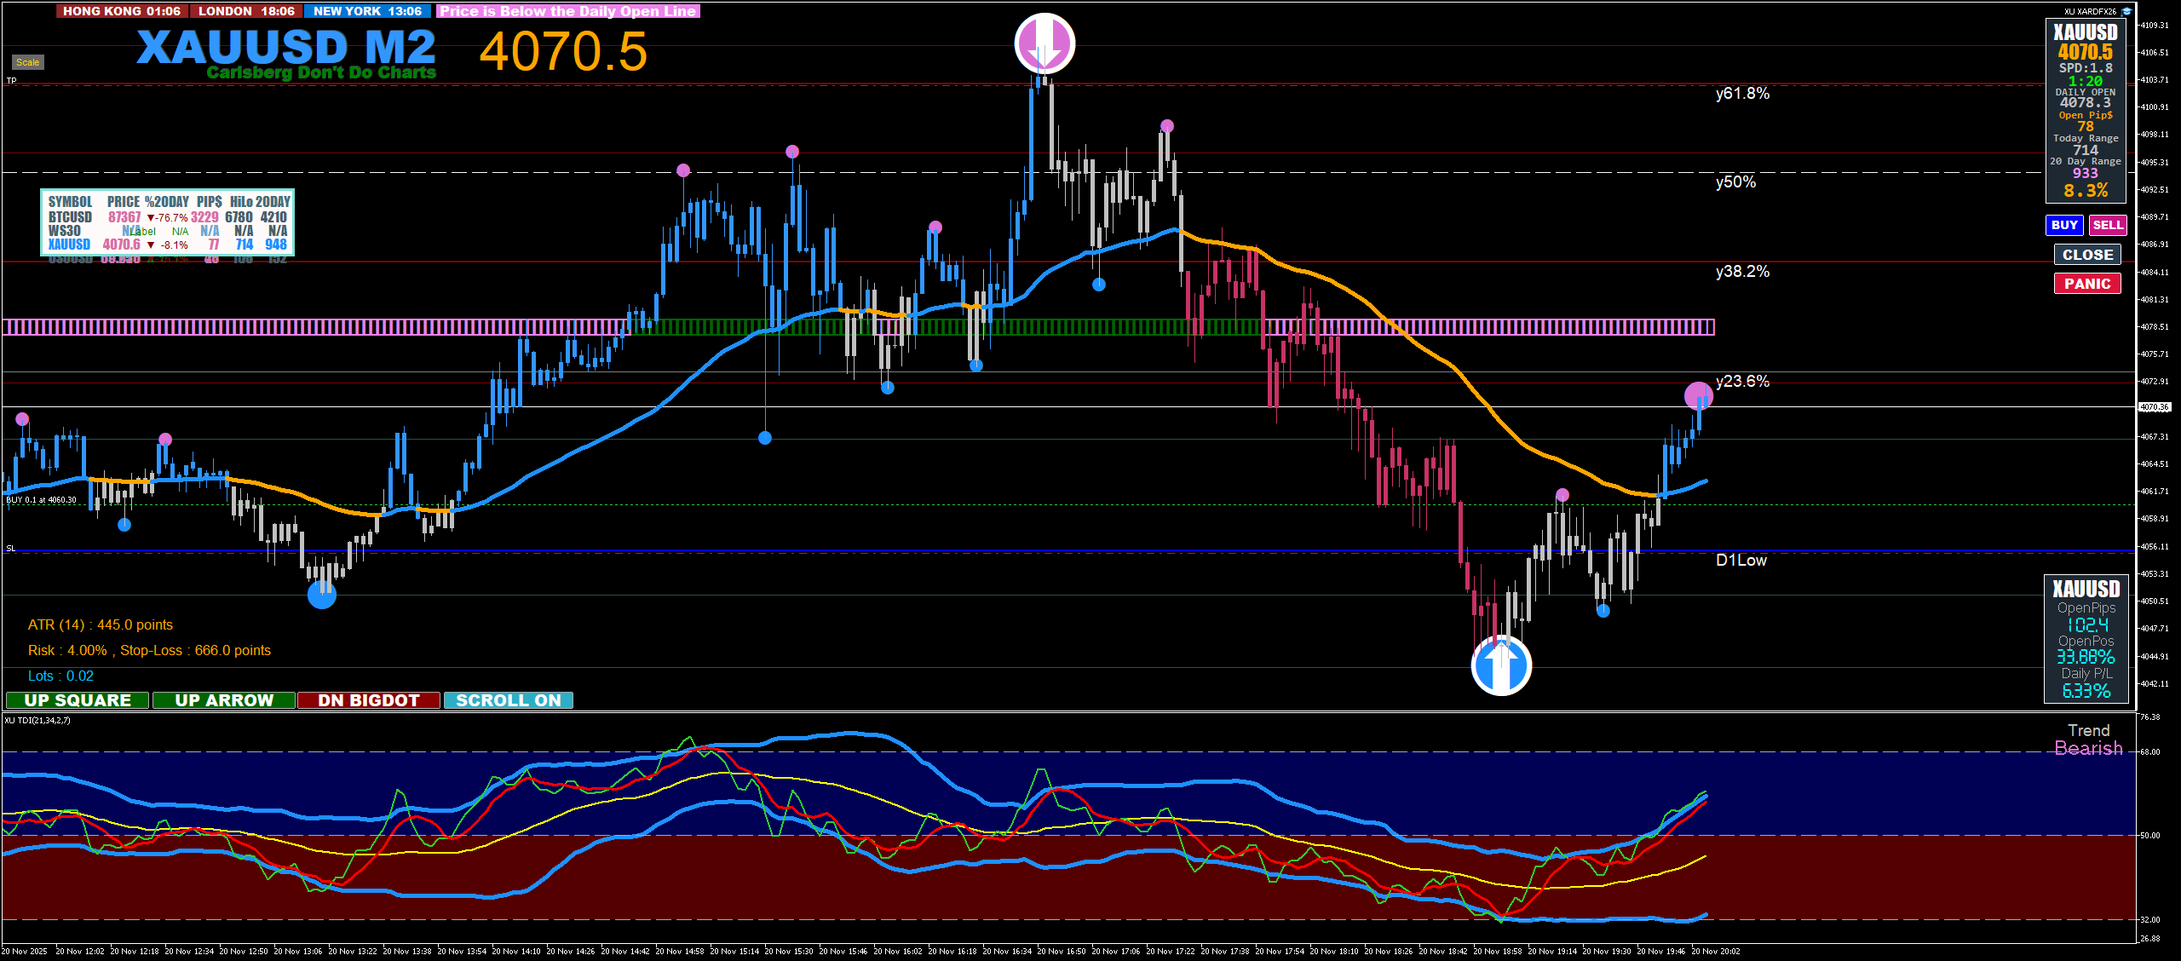This screenshot has height=961, width=2181.
Task: Select the BUY 0.1 at 4060.30 order label
Action: 41,500
